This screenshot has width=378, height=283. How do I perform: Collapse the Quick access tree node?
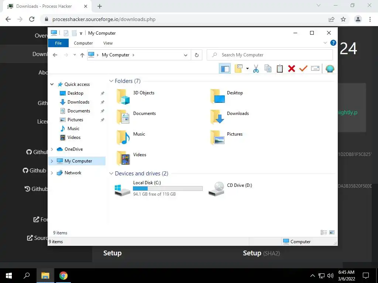52,84
